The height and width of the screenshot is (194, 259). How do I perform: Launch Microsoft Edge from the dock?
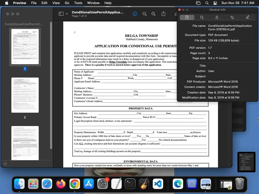pos(178,184)
